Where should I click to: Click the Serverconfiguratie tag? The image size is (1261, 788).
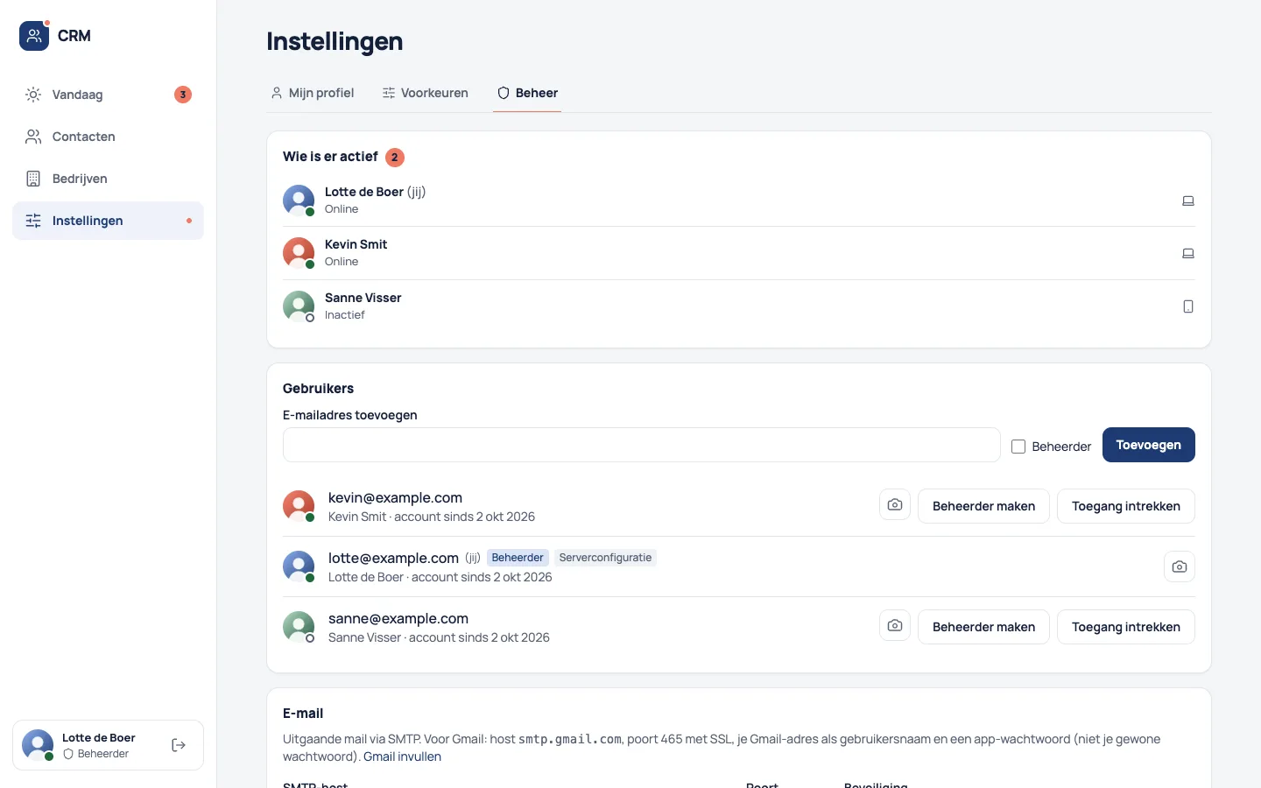605,558
